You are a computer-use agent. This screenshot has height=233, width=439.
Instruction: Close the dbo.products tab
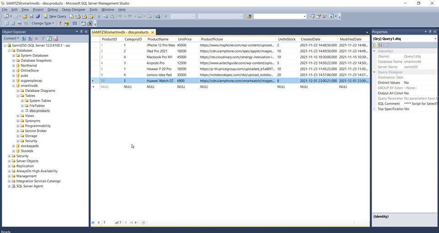(x=152, y=32)
